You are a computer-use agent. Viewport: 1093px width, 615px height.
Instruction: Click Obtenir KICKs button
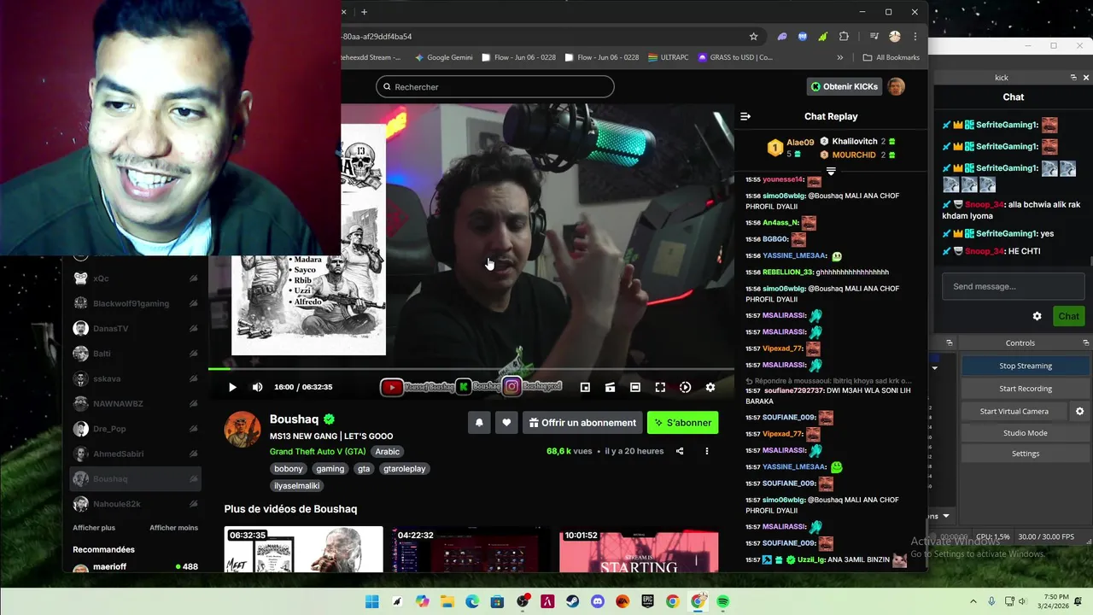coord(844,86)
